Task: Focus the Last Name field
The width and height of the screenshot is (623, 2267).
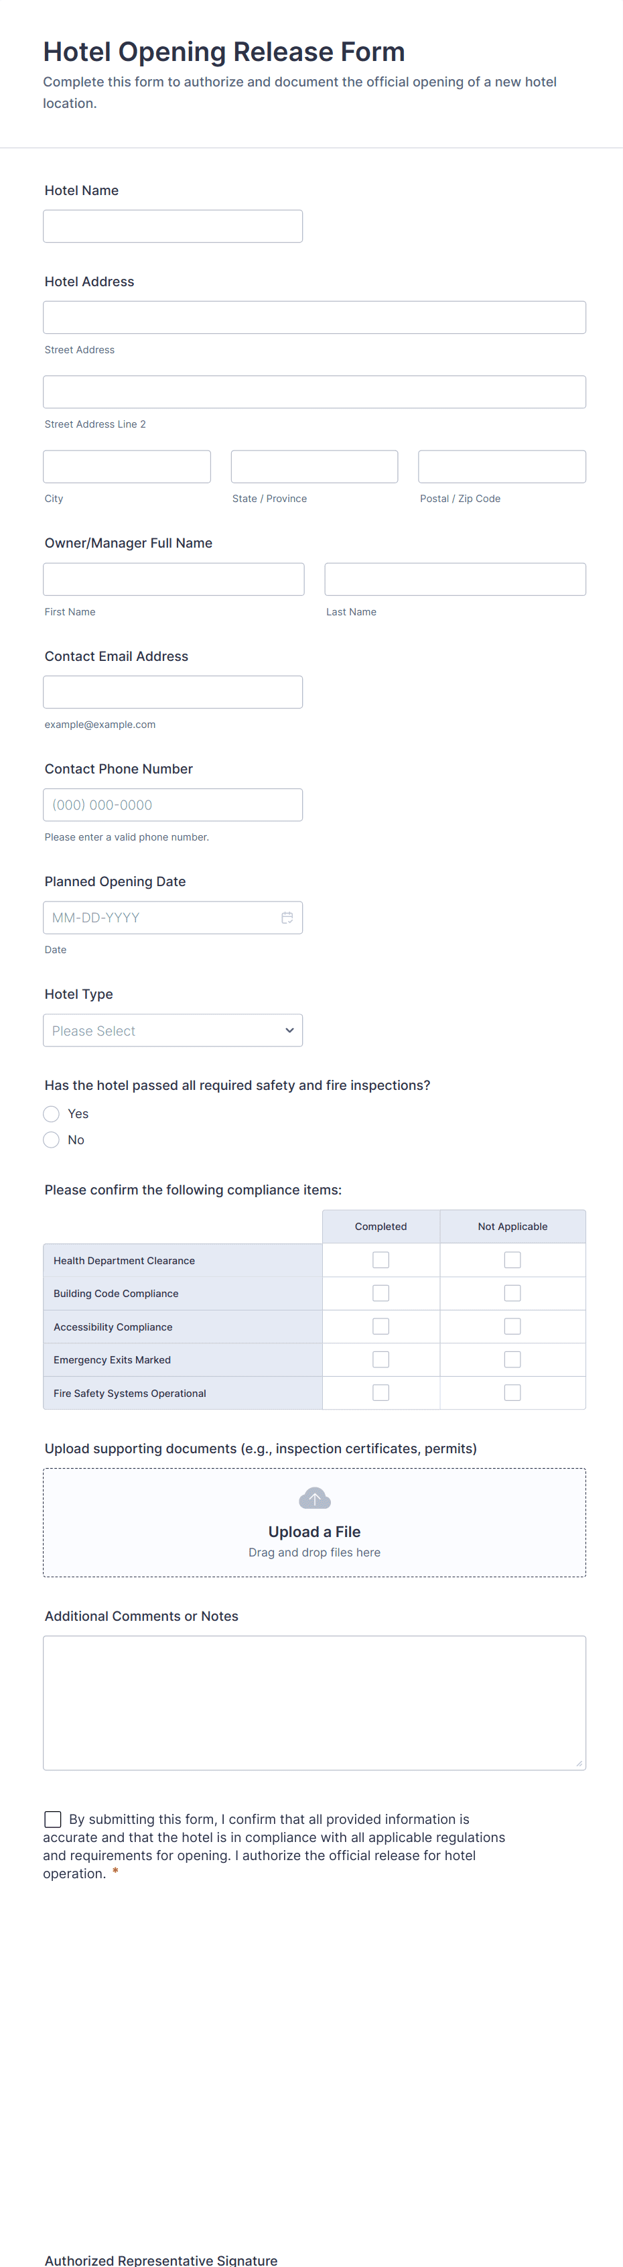Action: pos(455,579)
